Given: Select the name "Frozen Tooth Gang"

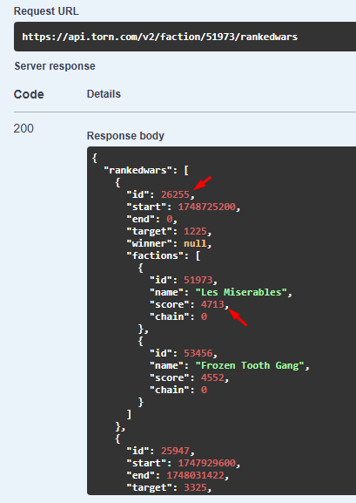Looking at the screenshot, I should tap(251, 365).
